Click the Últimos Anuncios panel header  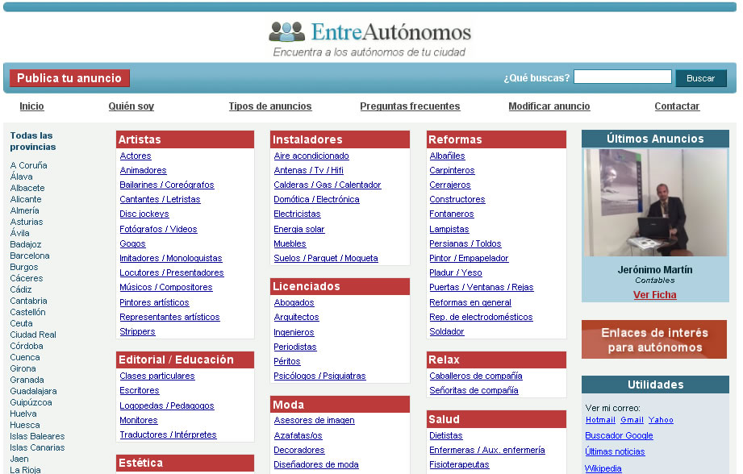[x=655, y=139]
